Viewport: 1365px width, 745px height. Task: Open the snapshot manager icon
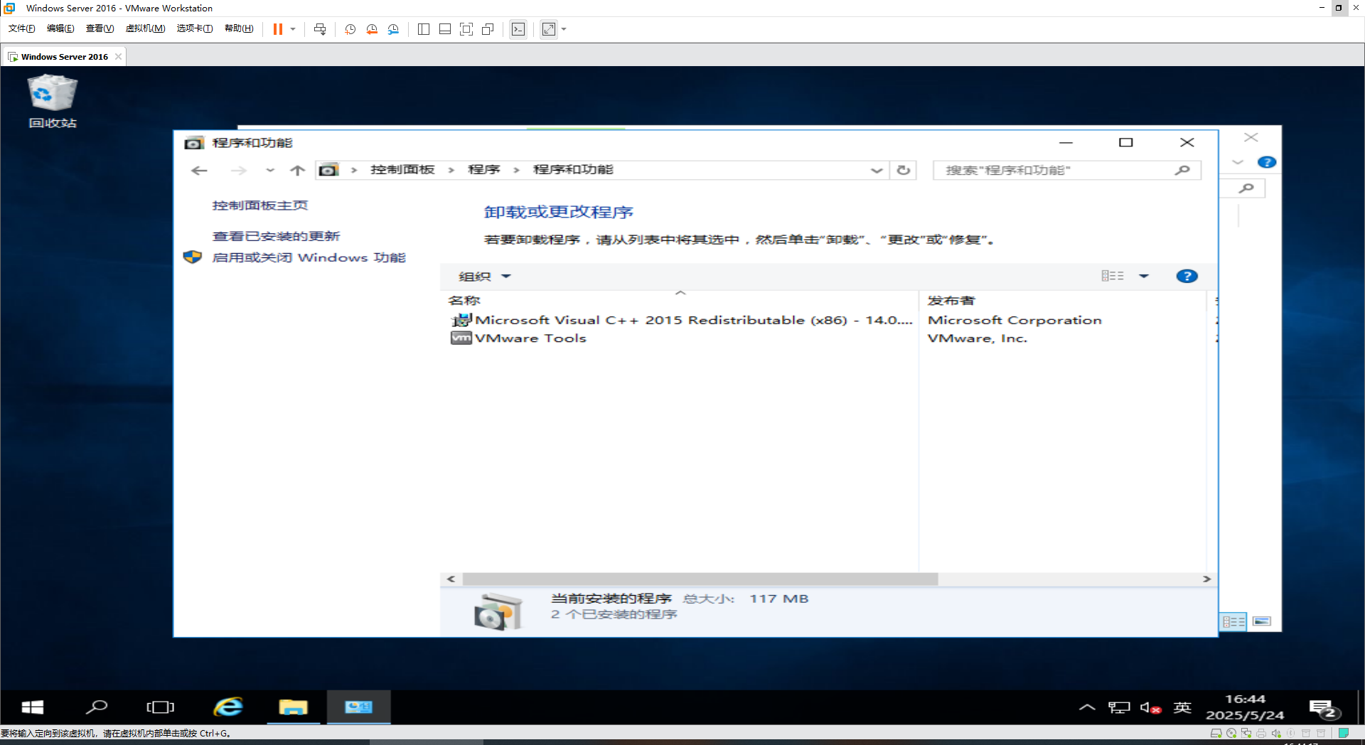(x=393, y=29)
